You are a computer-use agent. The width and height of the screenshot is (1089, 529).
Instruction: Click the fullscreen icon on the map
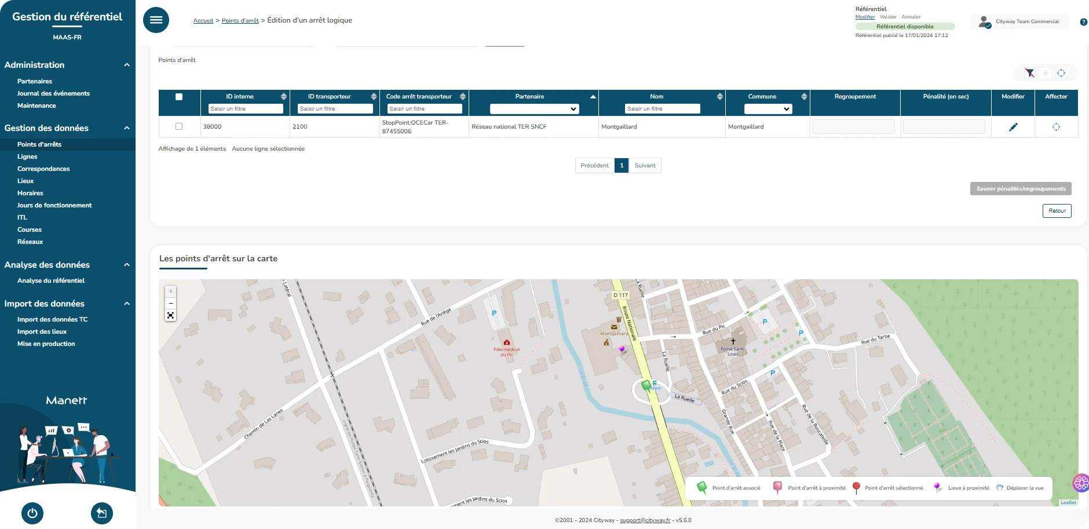point(170,315)
